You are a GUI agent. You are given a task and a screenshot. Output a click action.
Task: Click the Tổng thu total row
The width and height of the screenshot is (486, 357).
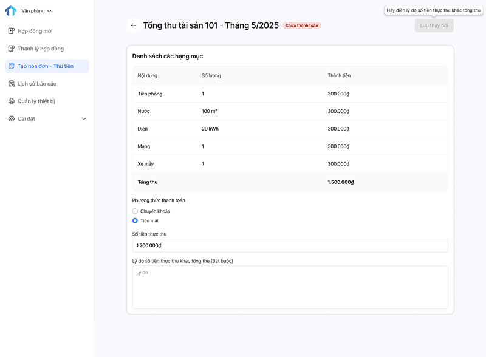[290, 182]
